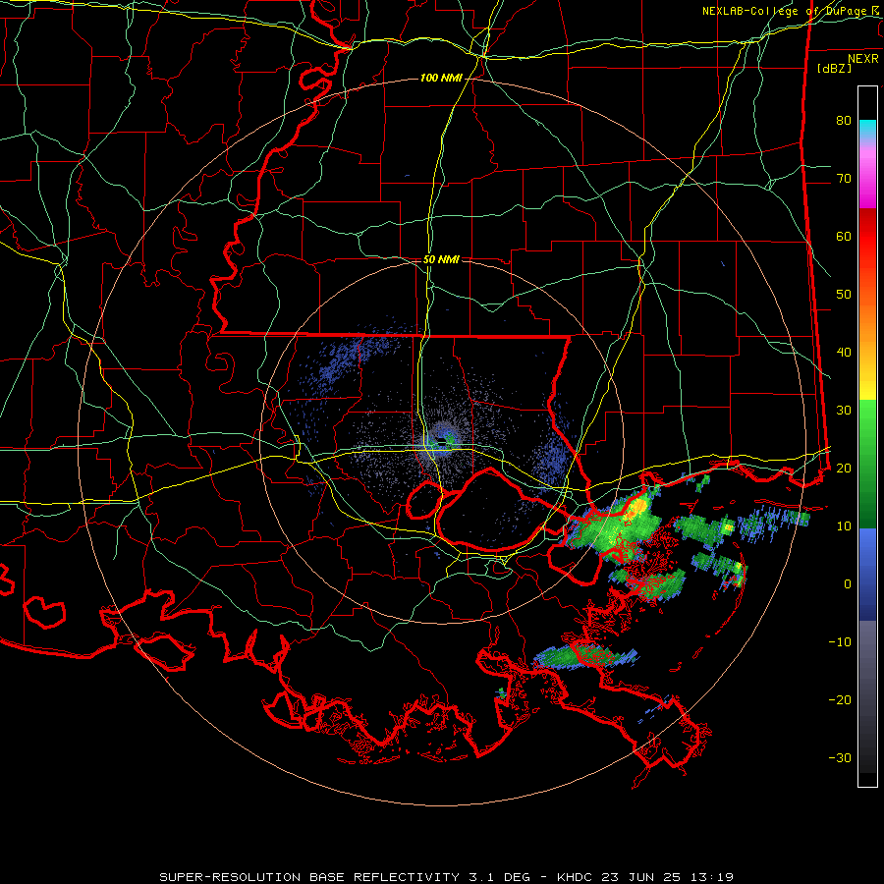Click the 60 value on the dBZ scale
The width and height of the screenshot is (884, 884).
point(844,236)
